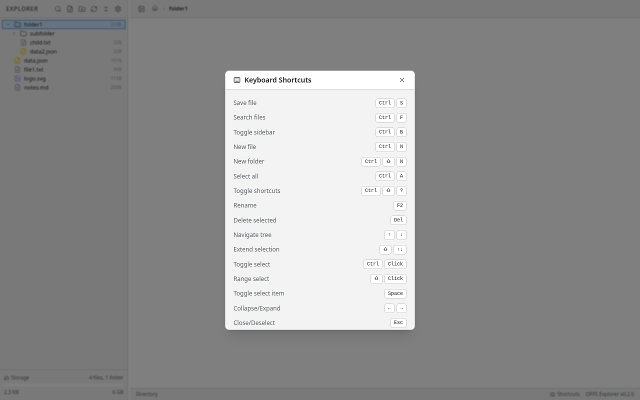640x400 pixels.
Task: Expand the subfolder chevron
Action: pos(14,33)
